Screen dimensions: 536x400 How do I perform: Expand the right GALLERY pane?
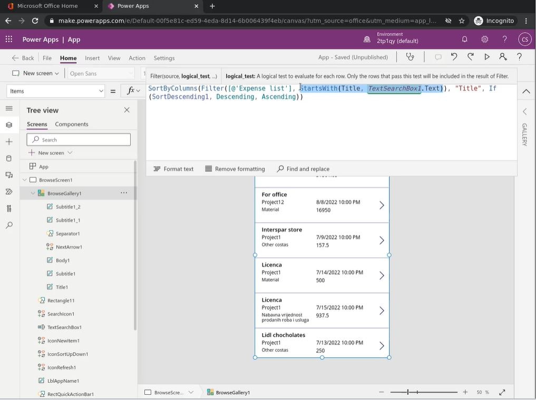tap(525, 112)
